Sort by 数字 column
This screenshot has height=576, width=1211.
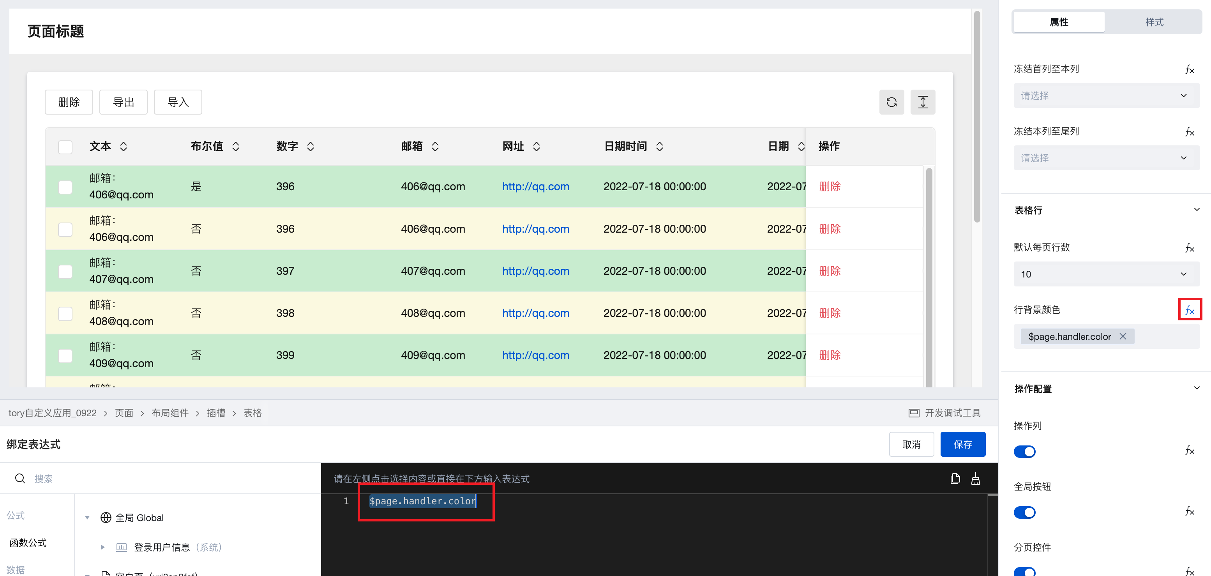tap(310, 147)
